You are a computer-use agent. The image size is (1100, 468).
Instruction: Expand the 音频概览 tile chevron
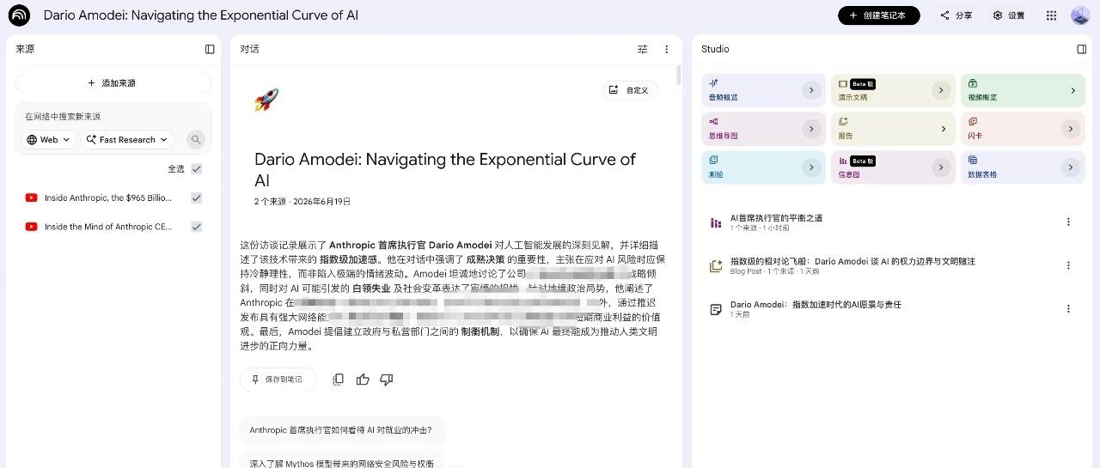coord(811,90)
